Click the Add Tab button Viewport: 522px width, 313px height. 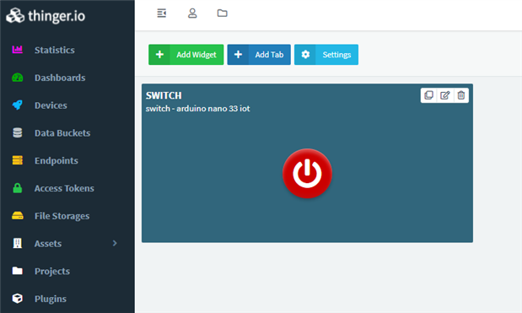tap(259, 55)
